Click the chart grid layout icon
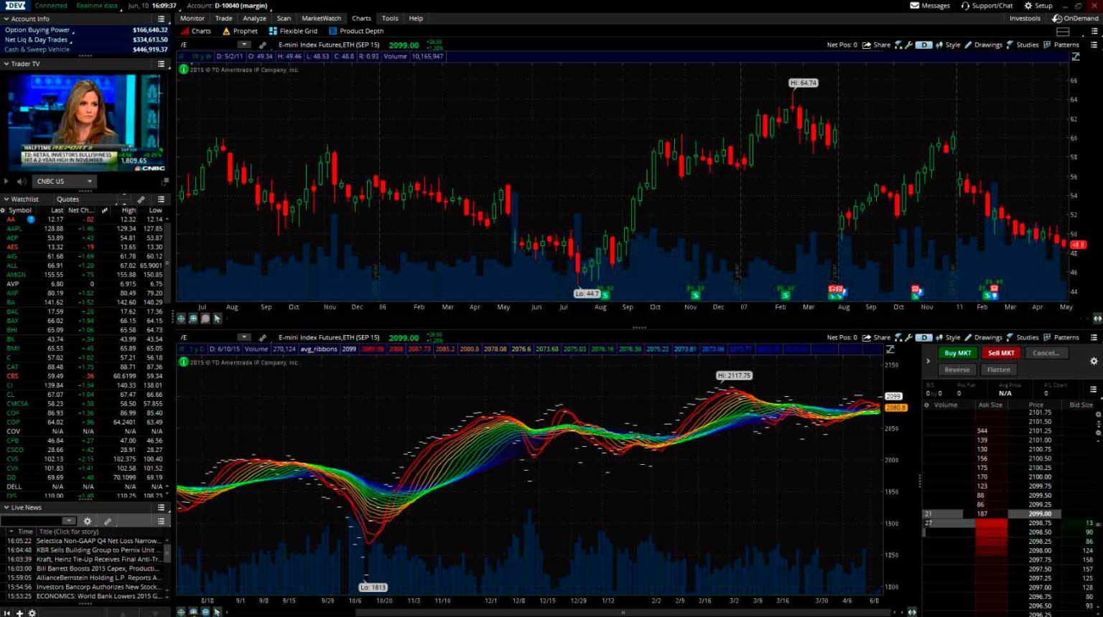 (x=1063, y=32)
